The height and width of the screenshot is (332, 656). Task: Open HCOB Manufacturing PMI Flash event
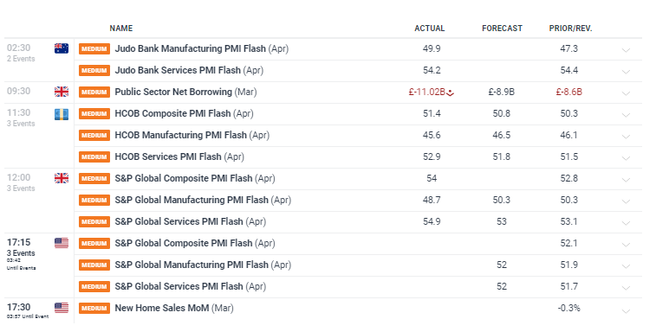(x=192, y=135)
